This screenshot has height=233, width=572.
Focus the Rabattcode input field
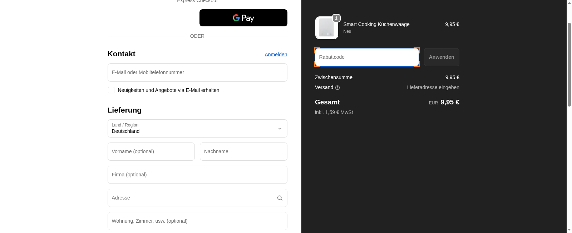pyautogui.click(x=367, y=57)
